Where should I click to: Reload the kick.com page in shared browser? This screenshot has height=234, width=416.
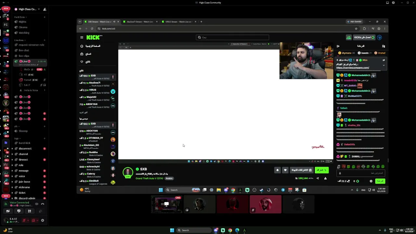(92, 29)
